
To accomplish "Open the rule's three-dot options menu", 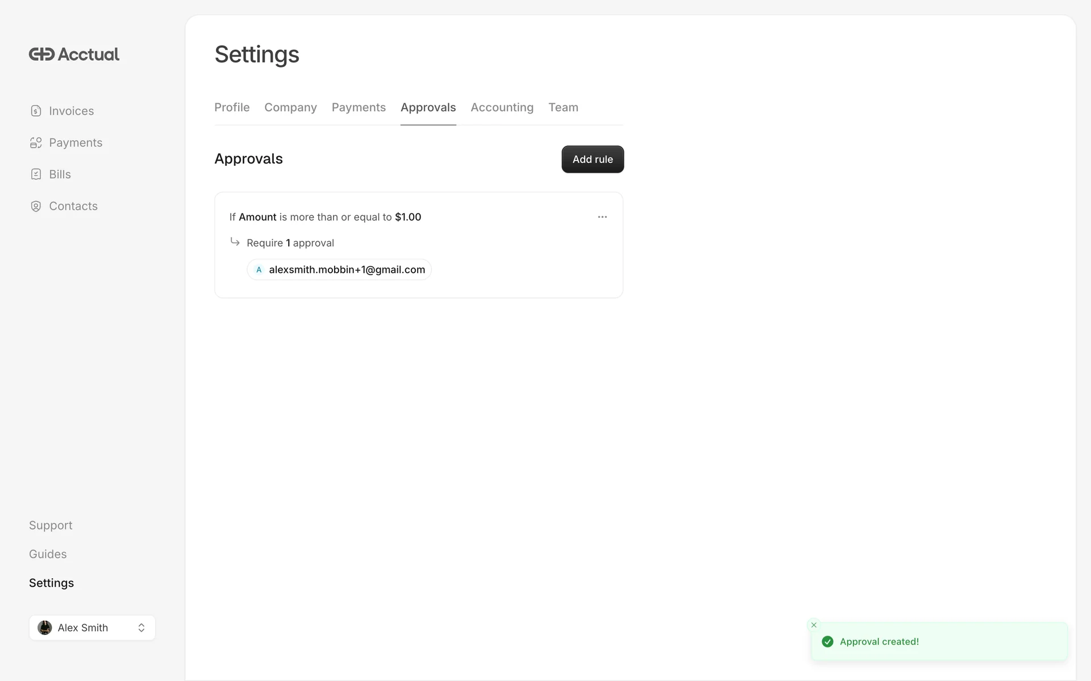I will [602, 217].
